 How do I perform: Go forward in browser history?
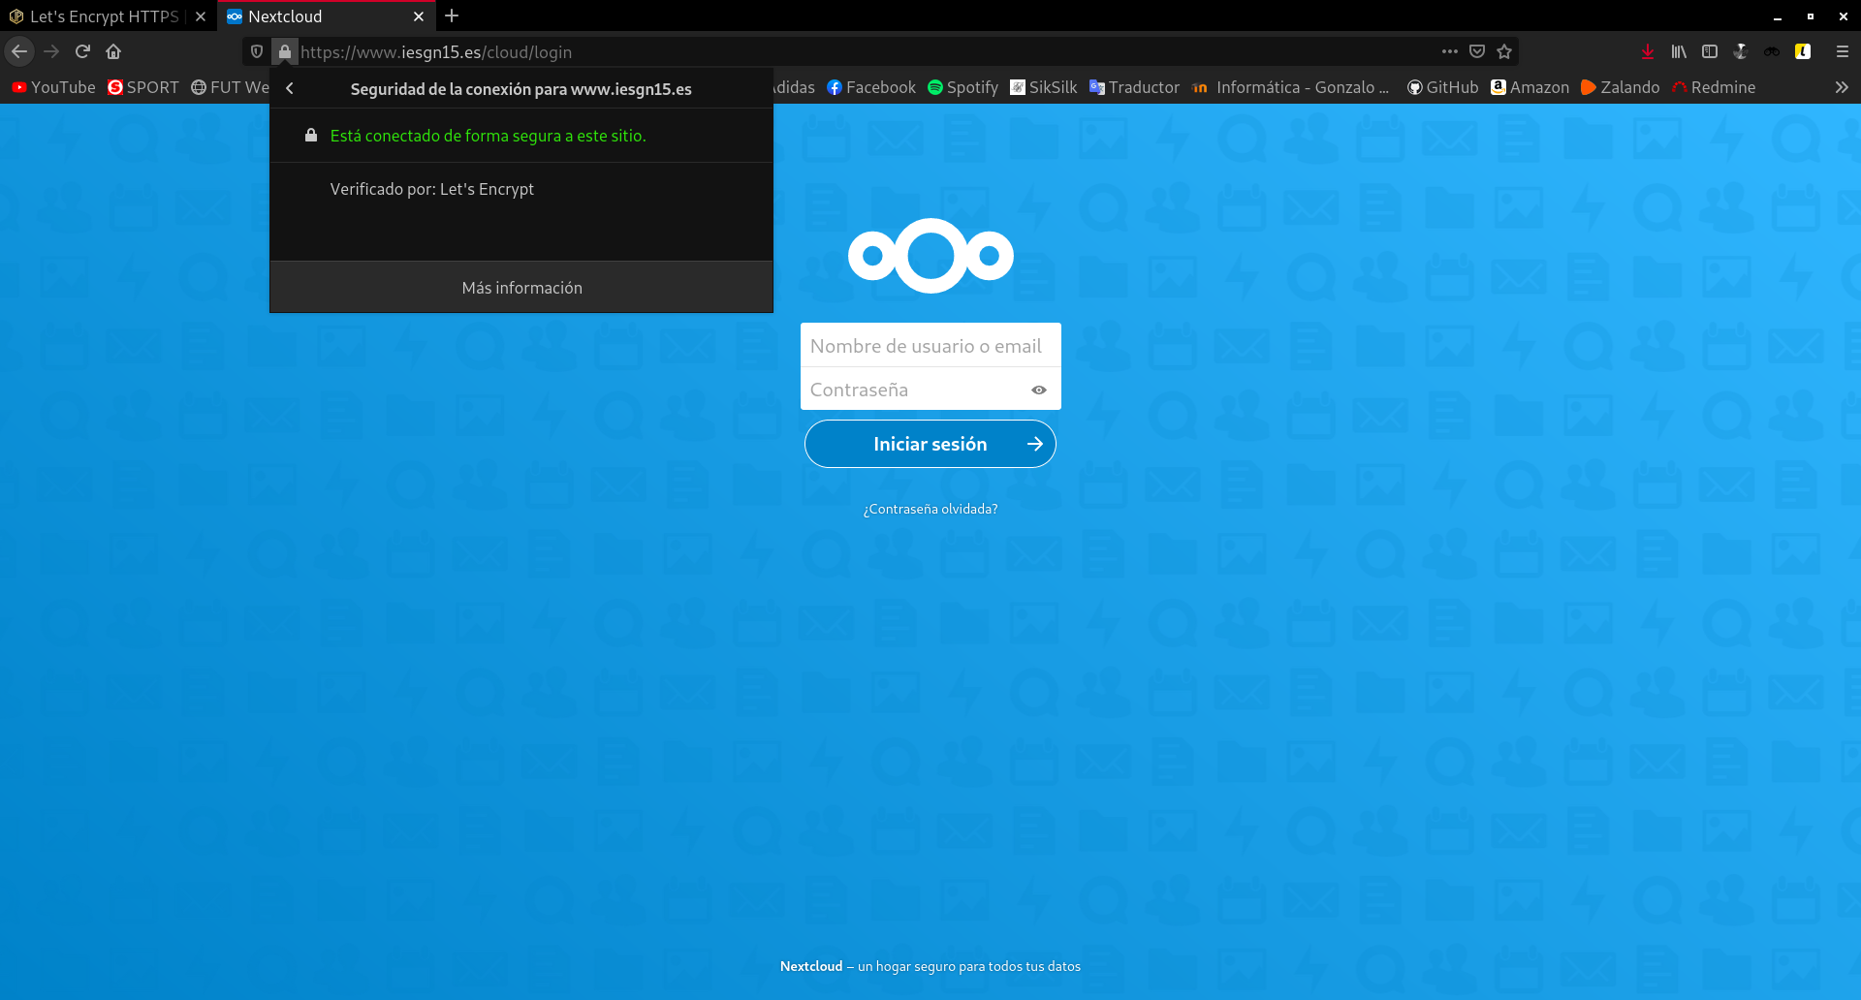(x=51, y=51)
